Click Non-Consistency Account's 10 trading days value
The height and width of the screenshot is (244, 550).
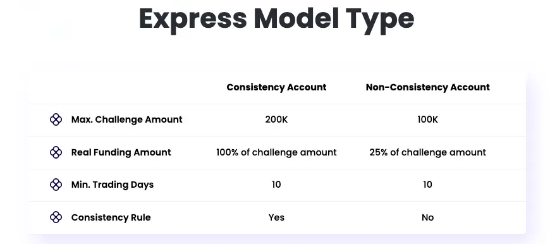[427, 185]
